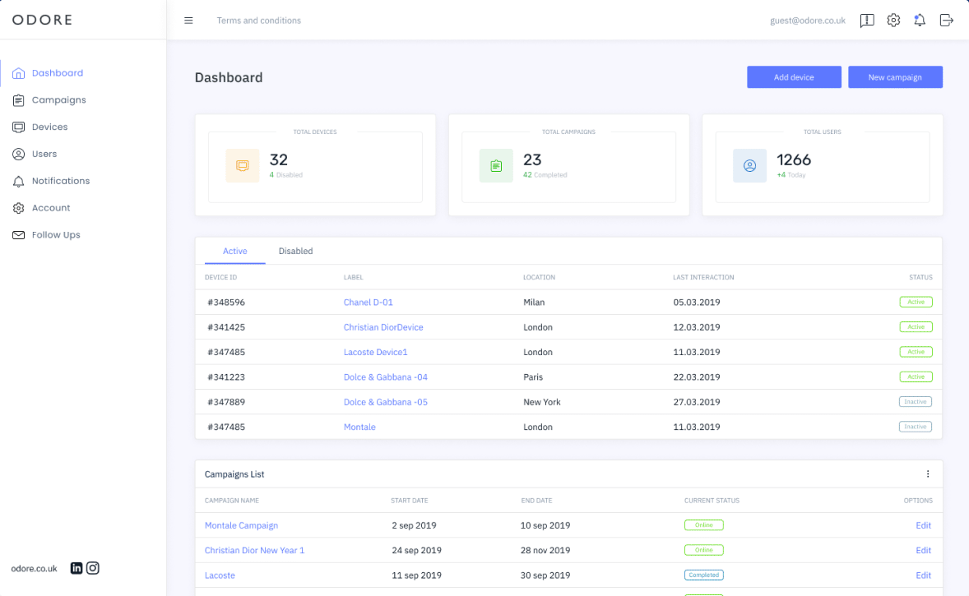
Task: Switch to the Active devices tab
Action: [234, 252]
